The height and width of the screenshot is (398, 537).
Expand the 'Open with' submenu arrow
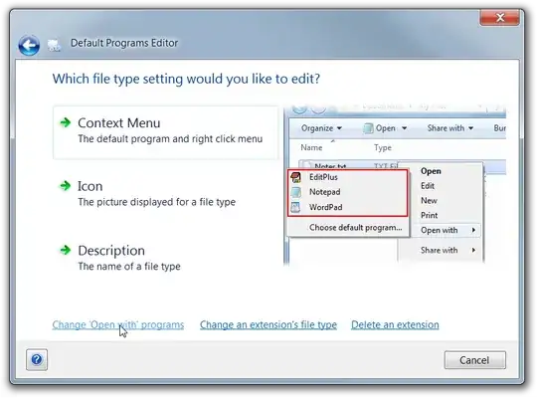pyautogui.click(x=473, y=230)
